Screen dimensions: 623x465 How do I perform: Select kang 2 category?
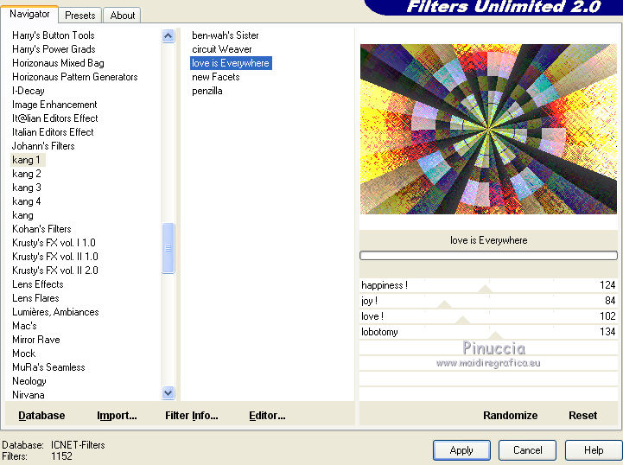pyautogui.click(x=27, y=174)
